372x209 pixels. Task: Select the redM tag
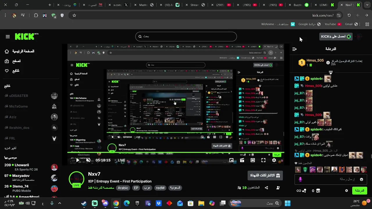[160, 188]
